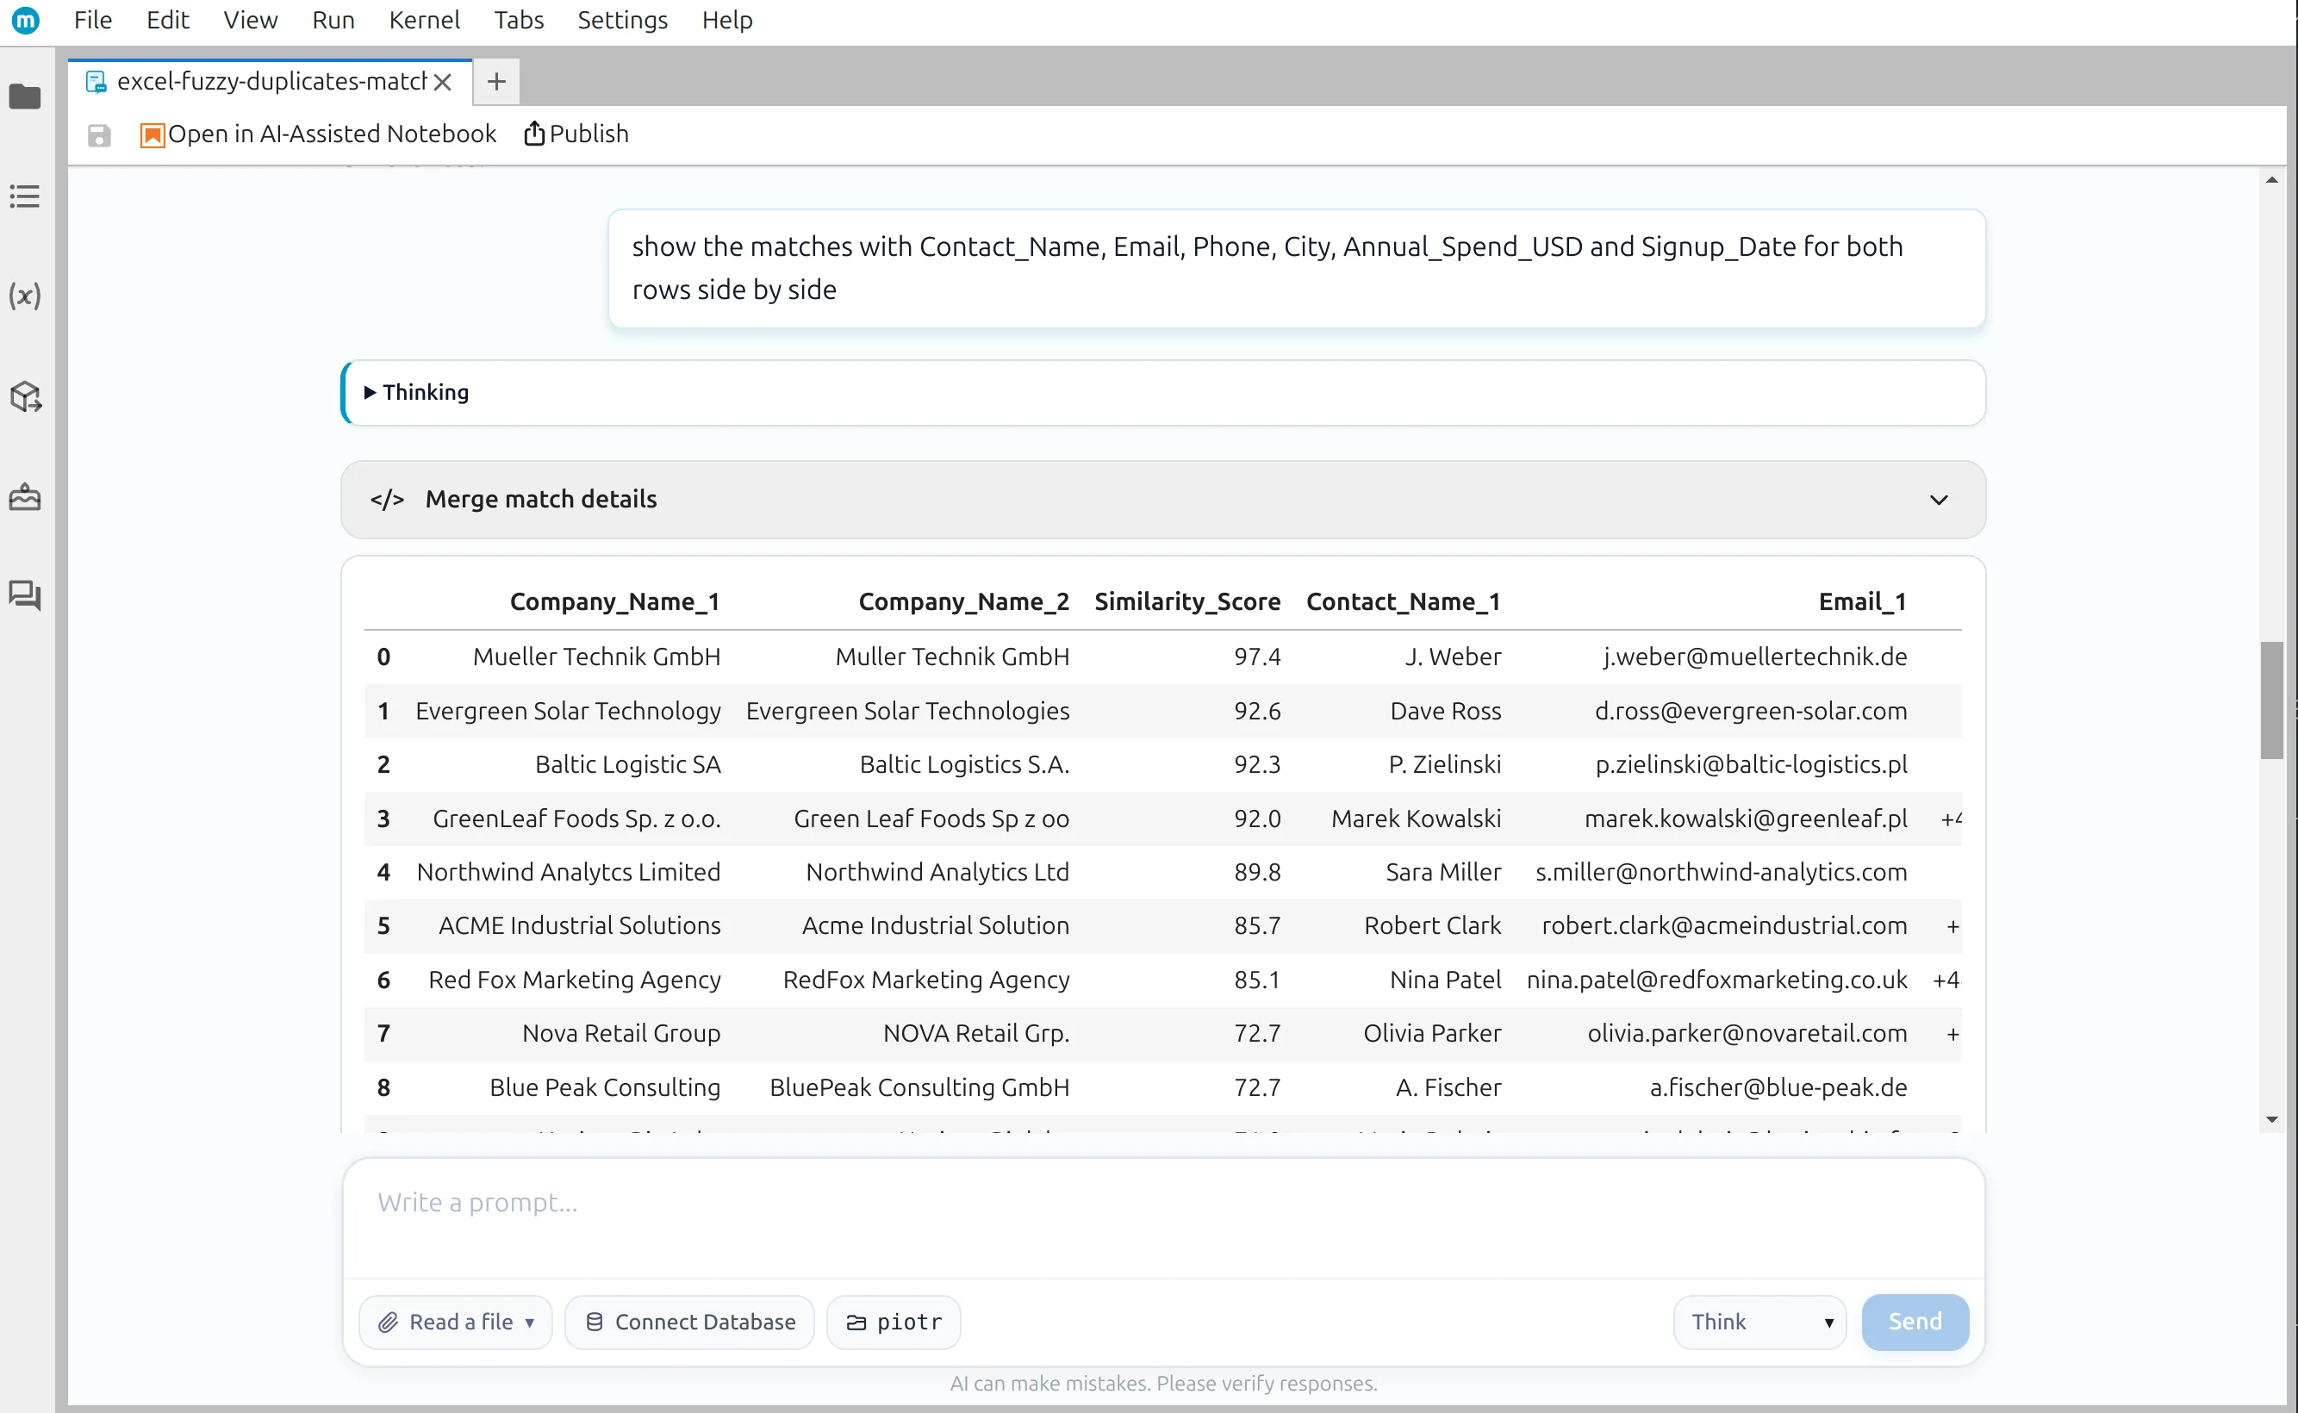Open the file browser sidebar folder icon

pos(25,96)
